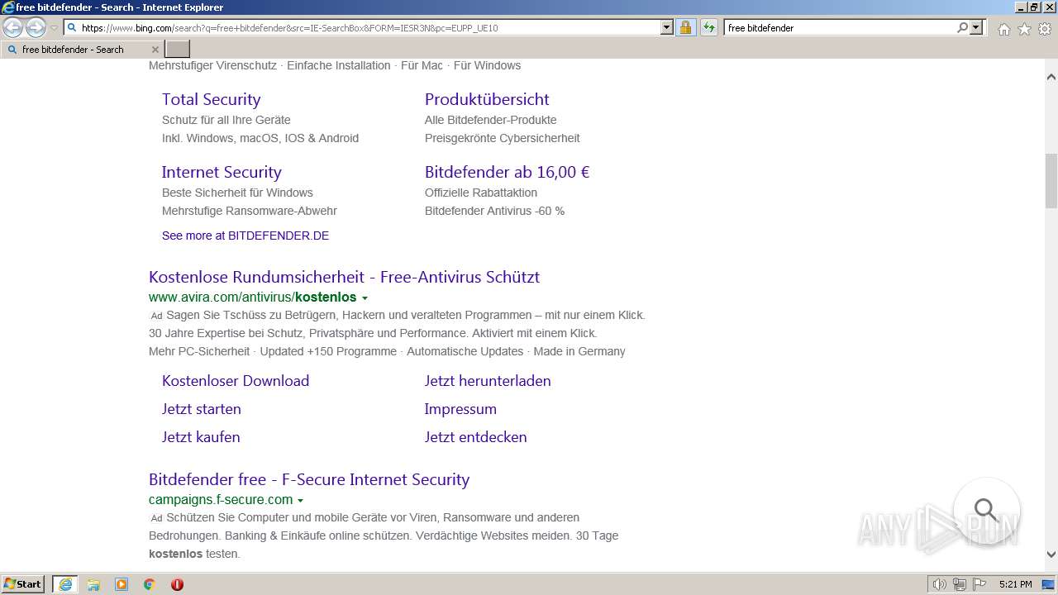Expand the address bar autocomplete dropdown

(x=667, y=27)
